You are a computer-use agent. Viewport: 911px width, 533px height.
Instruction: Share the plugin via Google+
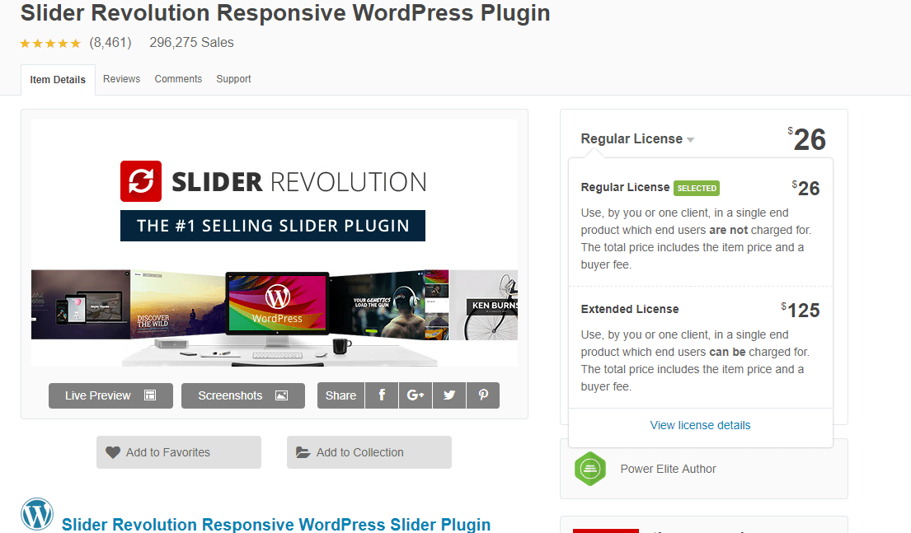tap(416, 395)
